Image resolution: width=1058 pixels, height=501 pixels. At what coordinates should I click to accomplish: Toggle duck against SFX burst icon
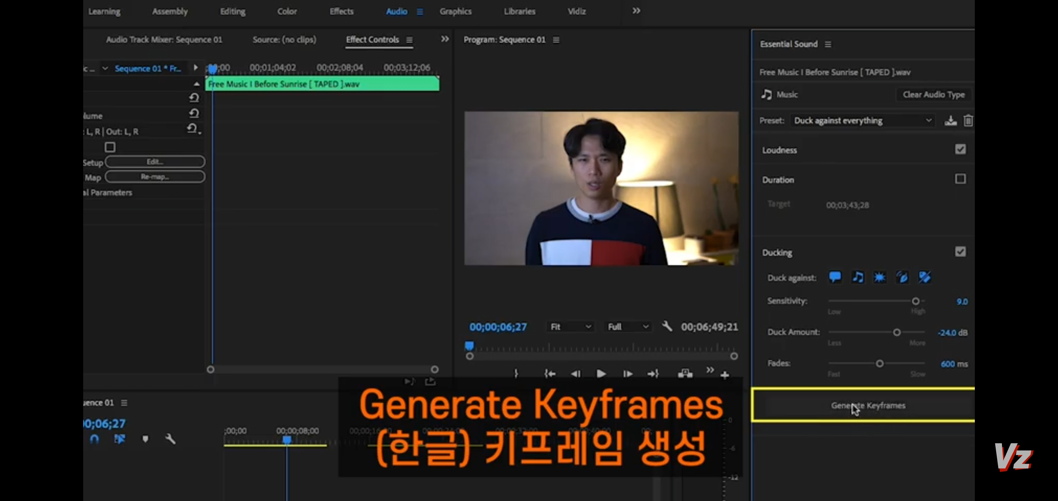point(879,277)
